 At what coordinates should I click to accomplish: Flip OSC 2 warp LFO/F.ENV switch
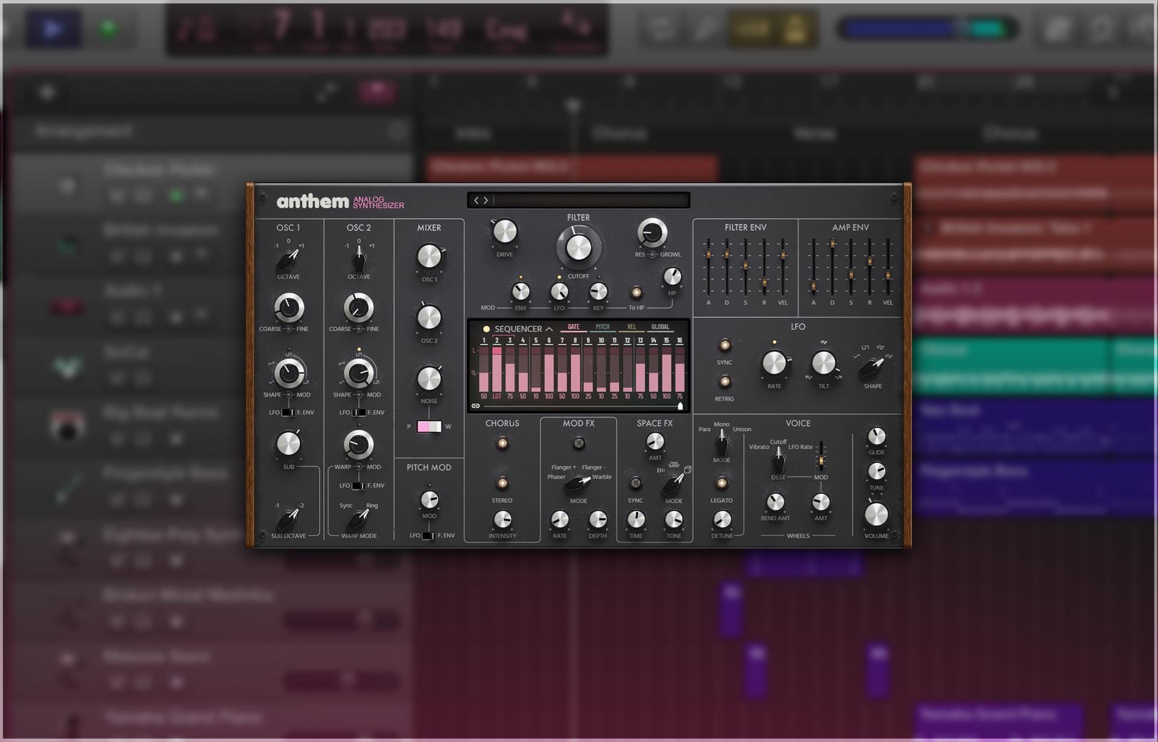click(x=358, y=486)
